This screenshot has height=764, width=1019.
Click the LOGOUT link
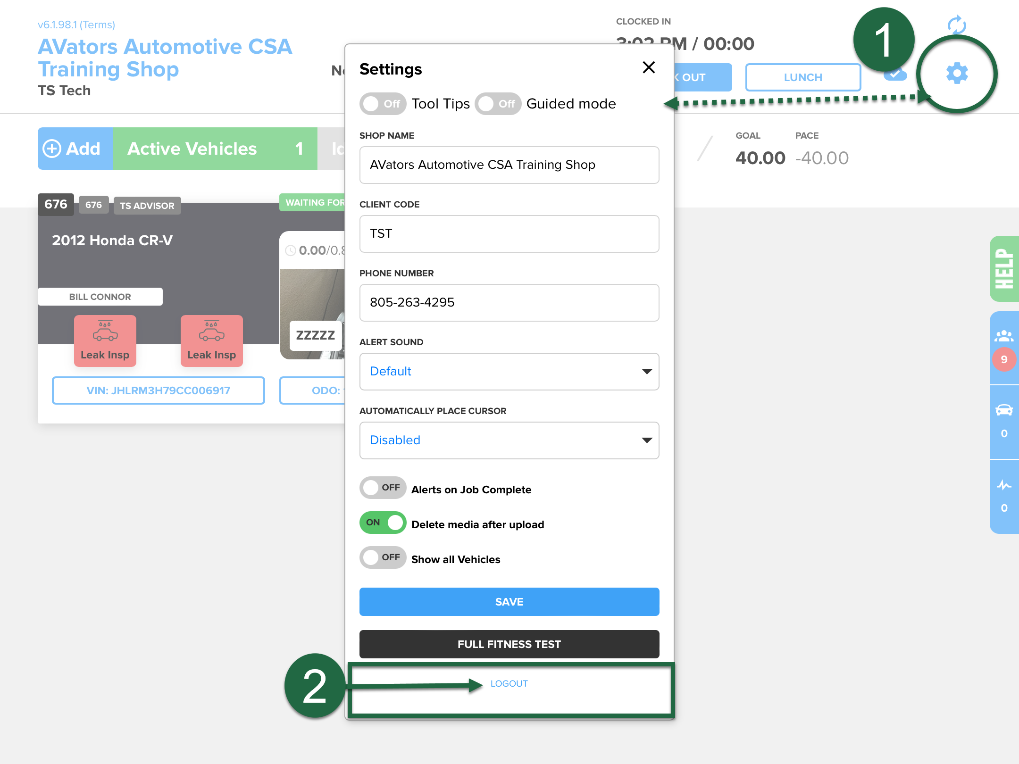tap(509, 683)
